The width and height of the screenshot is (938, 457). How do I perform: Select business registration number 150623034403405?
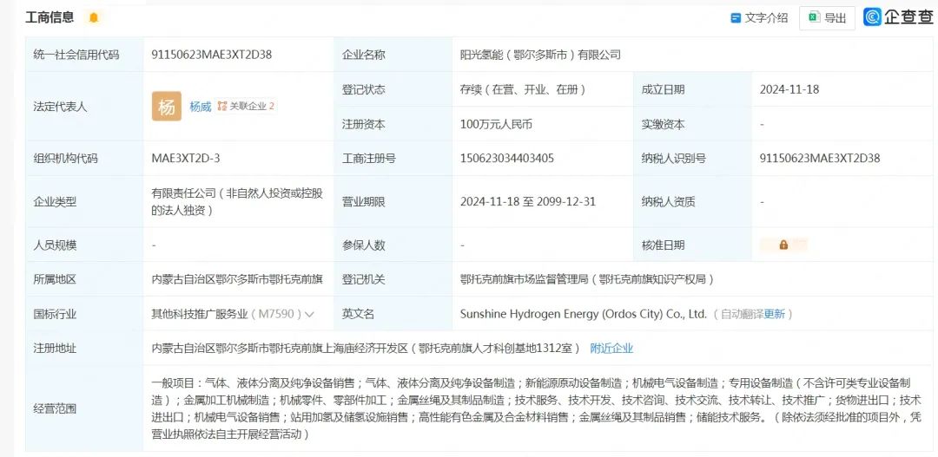point(506,159)
